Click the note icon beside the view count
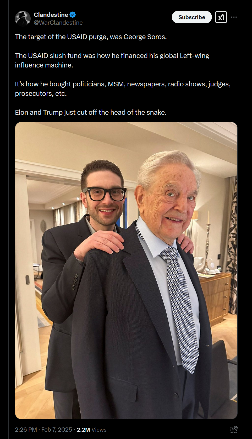This screenshot has width=252, height=439. (234, 430)
